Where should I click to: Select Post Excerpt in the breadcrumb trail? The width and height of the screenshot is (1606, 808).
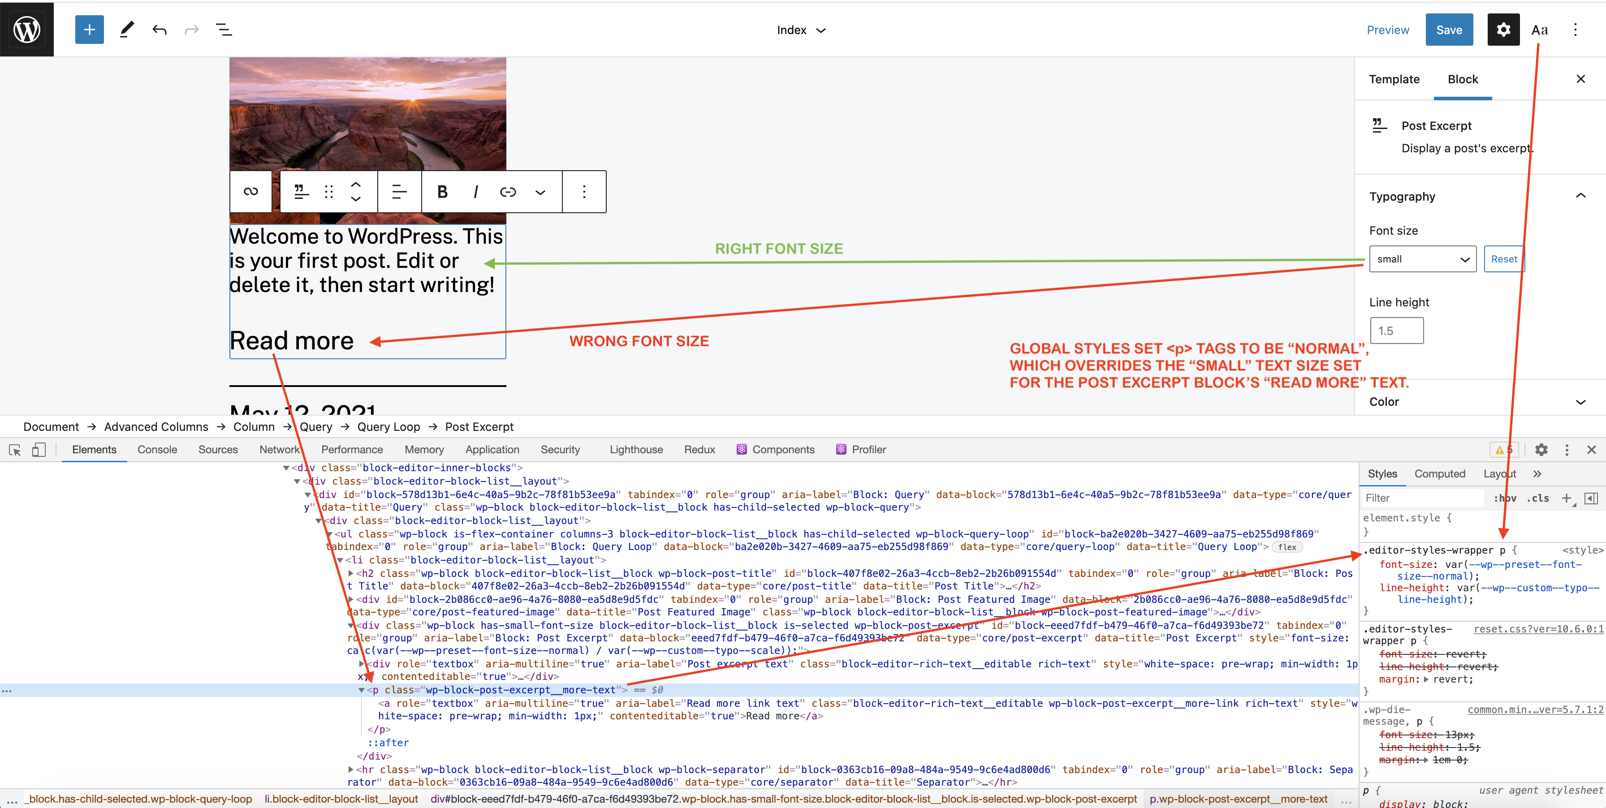479,427
